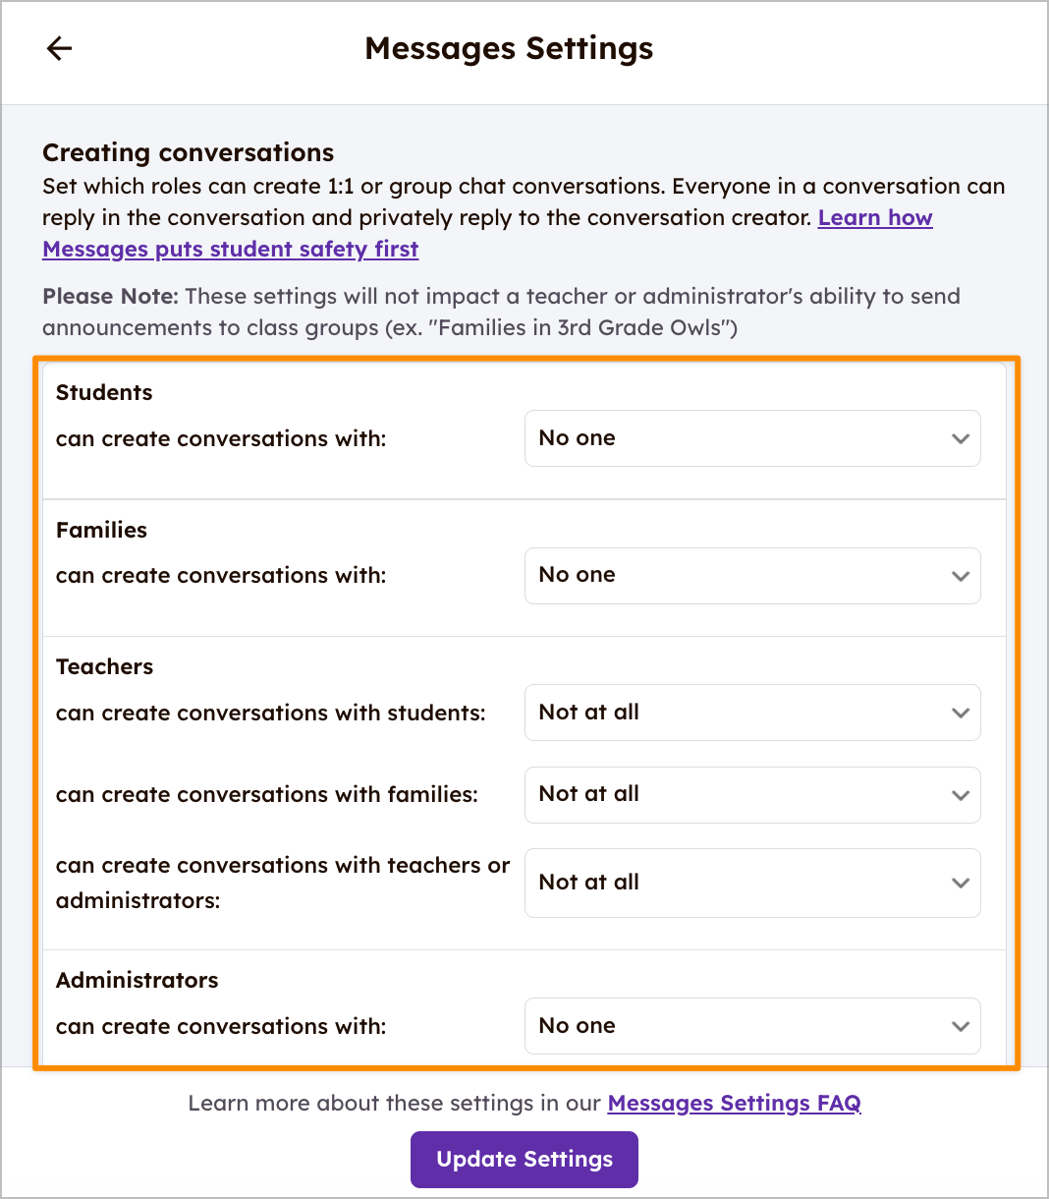Select the Teachers section label
This screenshot has width=1049, height=1199.
coord(104,666)
